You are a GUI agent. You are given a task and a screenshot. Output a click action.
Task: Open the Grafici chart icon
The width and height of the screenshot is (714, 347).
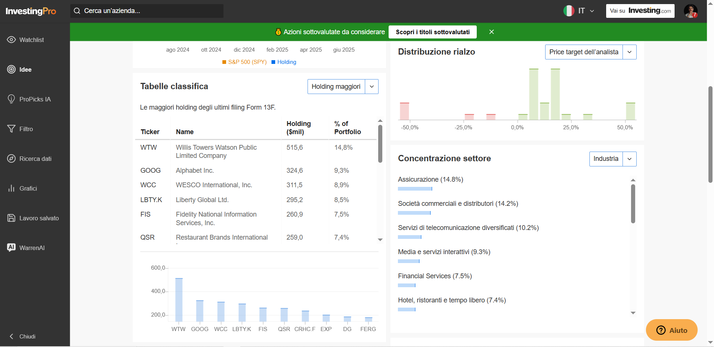(x=12, y=188)
